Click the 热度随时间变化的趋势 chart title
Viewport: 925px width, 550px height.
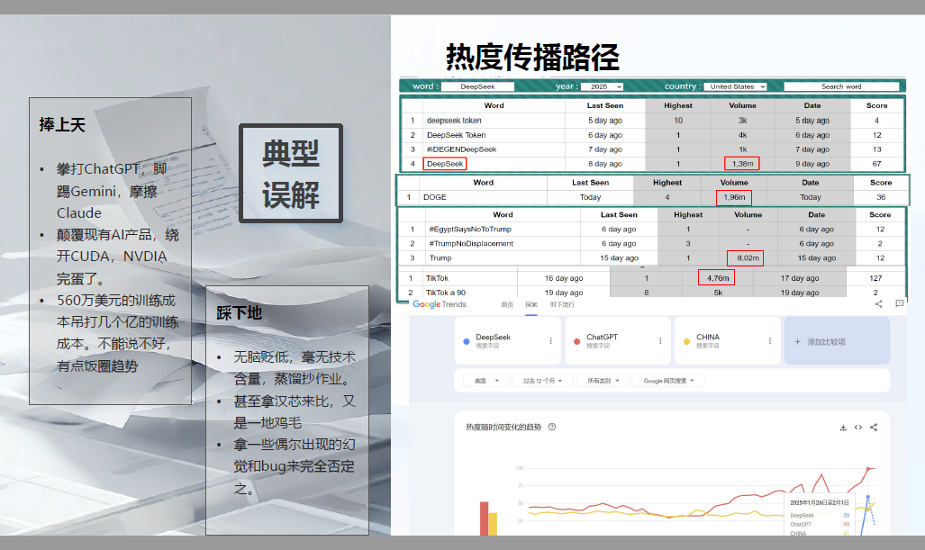pos(503,427)
